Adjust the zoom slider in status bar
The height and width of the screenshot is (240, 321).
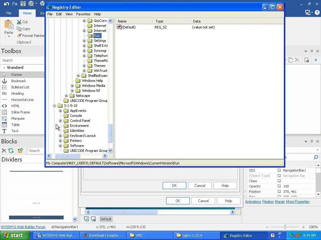(x=285, y=227)
